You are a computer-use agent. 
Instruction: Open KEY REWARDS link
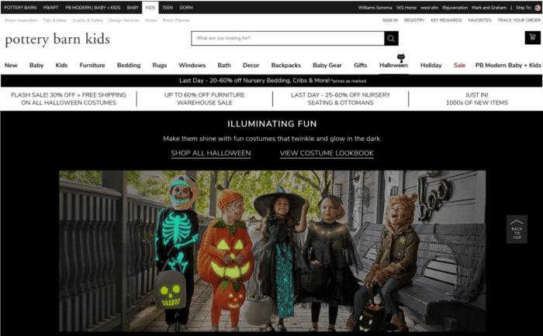point(446,20)
